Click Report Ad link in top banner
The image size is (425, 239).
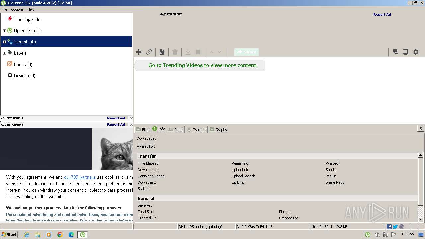[x=382, y=14]
